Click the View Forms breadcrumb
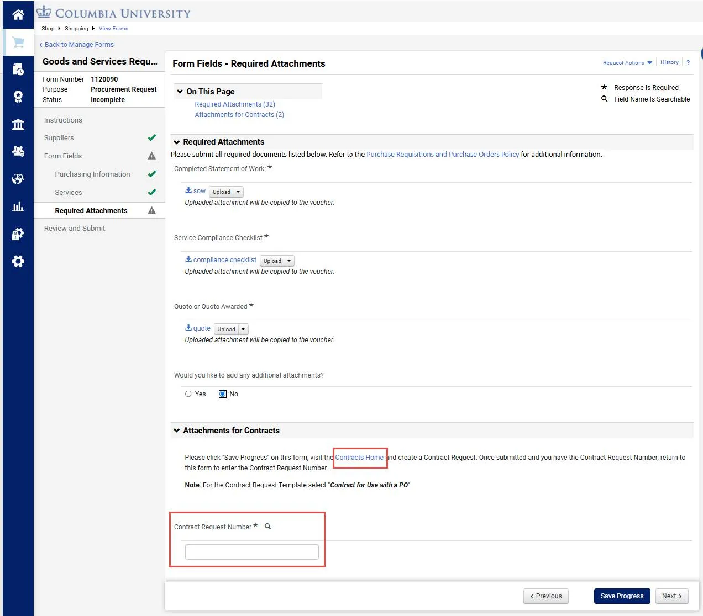This screenshot has height=616, width=703. coord(113,29)
